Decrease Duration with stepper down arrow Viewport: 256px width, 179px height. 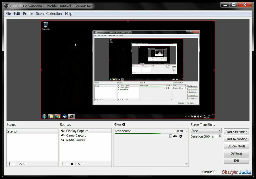coord(220,137)
